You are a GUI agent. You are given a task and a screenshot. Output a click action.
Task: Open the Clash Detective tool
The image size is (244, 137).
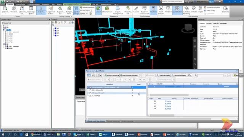click(161, 10)
